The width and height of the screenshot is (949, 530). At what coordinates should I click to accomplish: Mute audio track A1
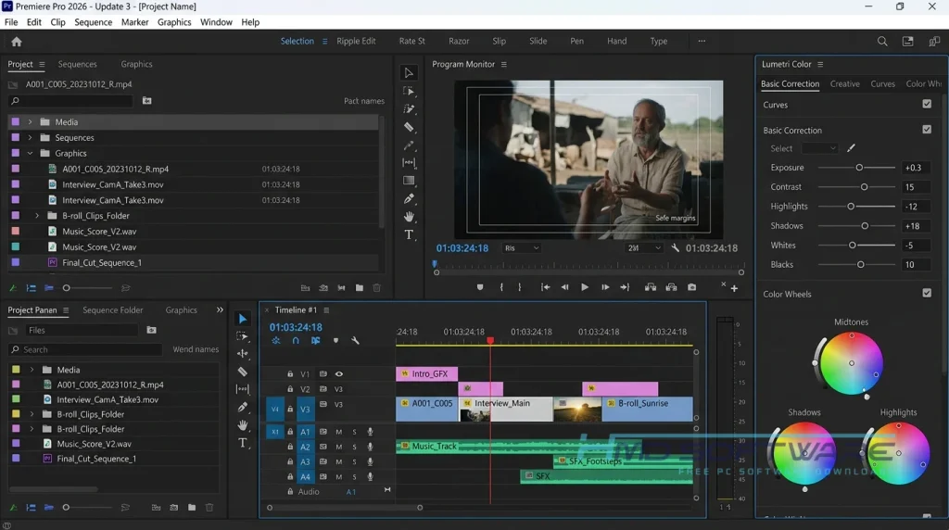pyautogui.click(x=339, y=432)
